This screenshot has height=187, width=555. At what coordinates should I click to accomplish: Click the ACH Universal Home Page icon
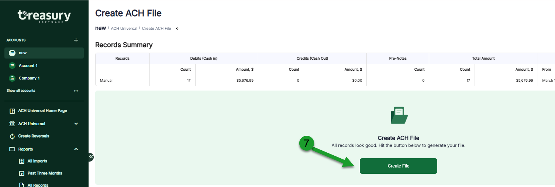point(12,111)
